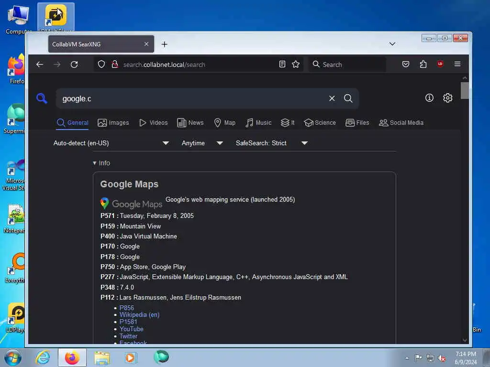
Task: Open the Supermium taskbar icon
Action: [x=161, y=357]
